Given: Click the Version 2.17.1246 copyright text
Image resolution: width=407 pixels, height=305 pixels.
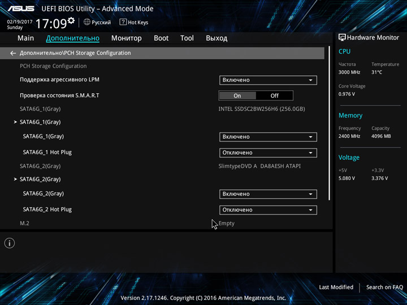Looking at the screenshot, I should point(203,298).
